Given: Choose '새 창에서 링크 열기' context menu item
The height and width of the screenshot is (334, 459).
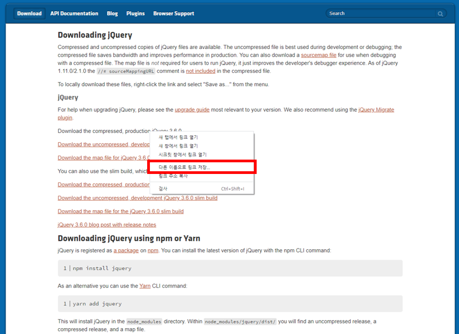Looking at the screenshot, I should (x=202, y=146).
